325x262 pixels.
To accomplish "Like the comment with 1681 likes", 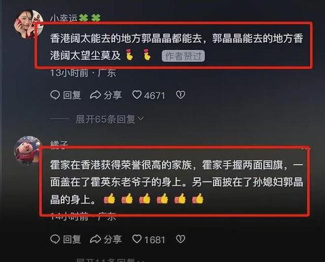I will (x=137, y=239).
